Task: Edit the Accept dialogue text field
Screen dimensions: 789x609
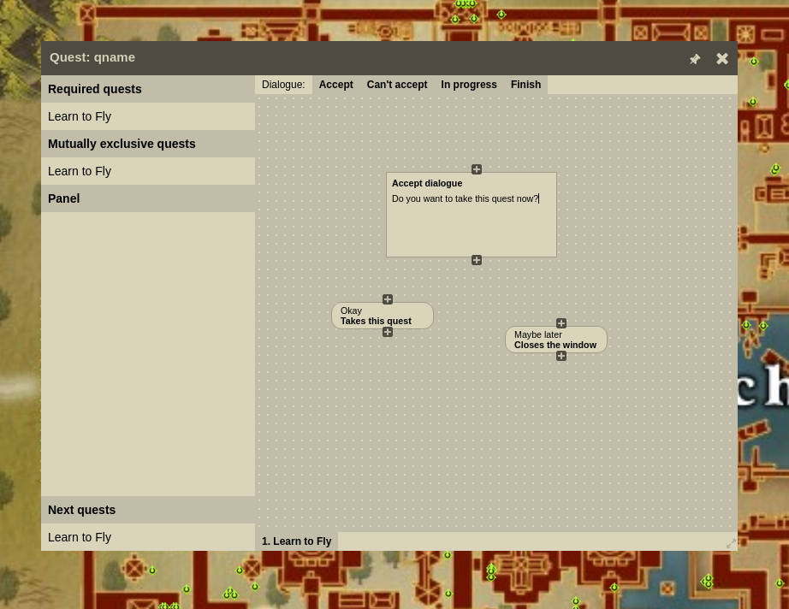Action: coord(471,221)
